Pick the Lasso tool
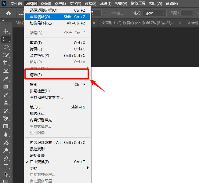The width and height of the screenshot is (199, 183). click(6, 47)
